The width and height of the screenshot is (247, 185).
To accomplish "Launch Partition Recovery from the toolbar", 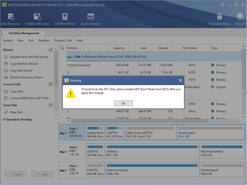I will 37,19.
